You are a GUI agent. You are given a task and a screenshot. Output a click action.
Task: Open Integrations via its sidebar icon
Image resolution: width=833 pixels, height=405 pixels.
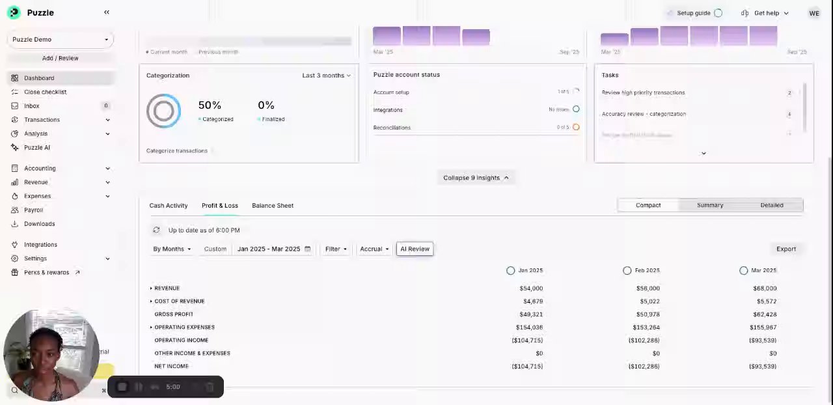point(14,245)
